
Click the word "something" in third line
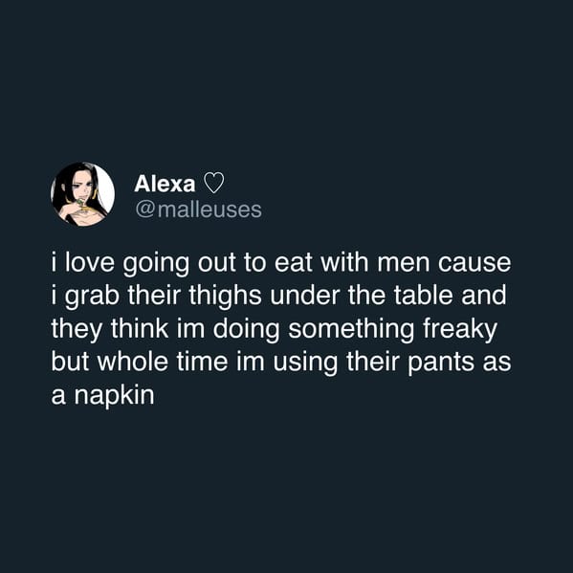click(x=351, y=329)
